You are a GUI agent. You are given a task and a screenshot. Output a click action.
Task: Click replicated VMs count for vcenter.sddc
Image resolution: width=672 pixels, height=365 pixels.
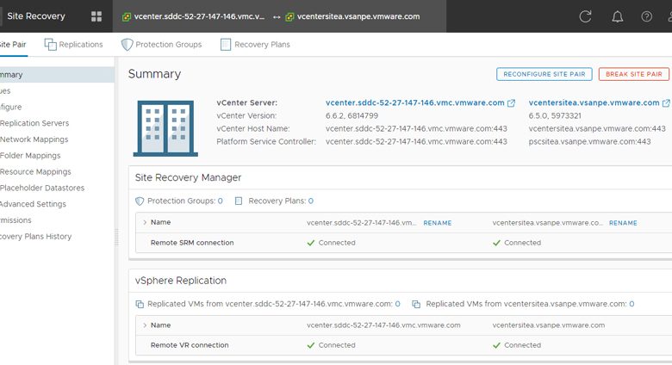click(x=398, y=304)
